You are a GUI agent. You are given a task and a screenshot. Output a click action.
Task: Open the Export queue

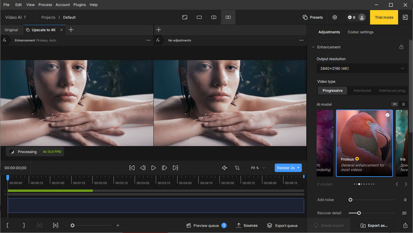click(x=282, y=225)
